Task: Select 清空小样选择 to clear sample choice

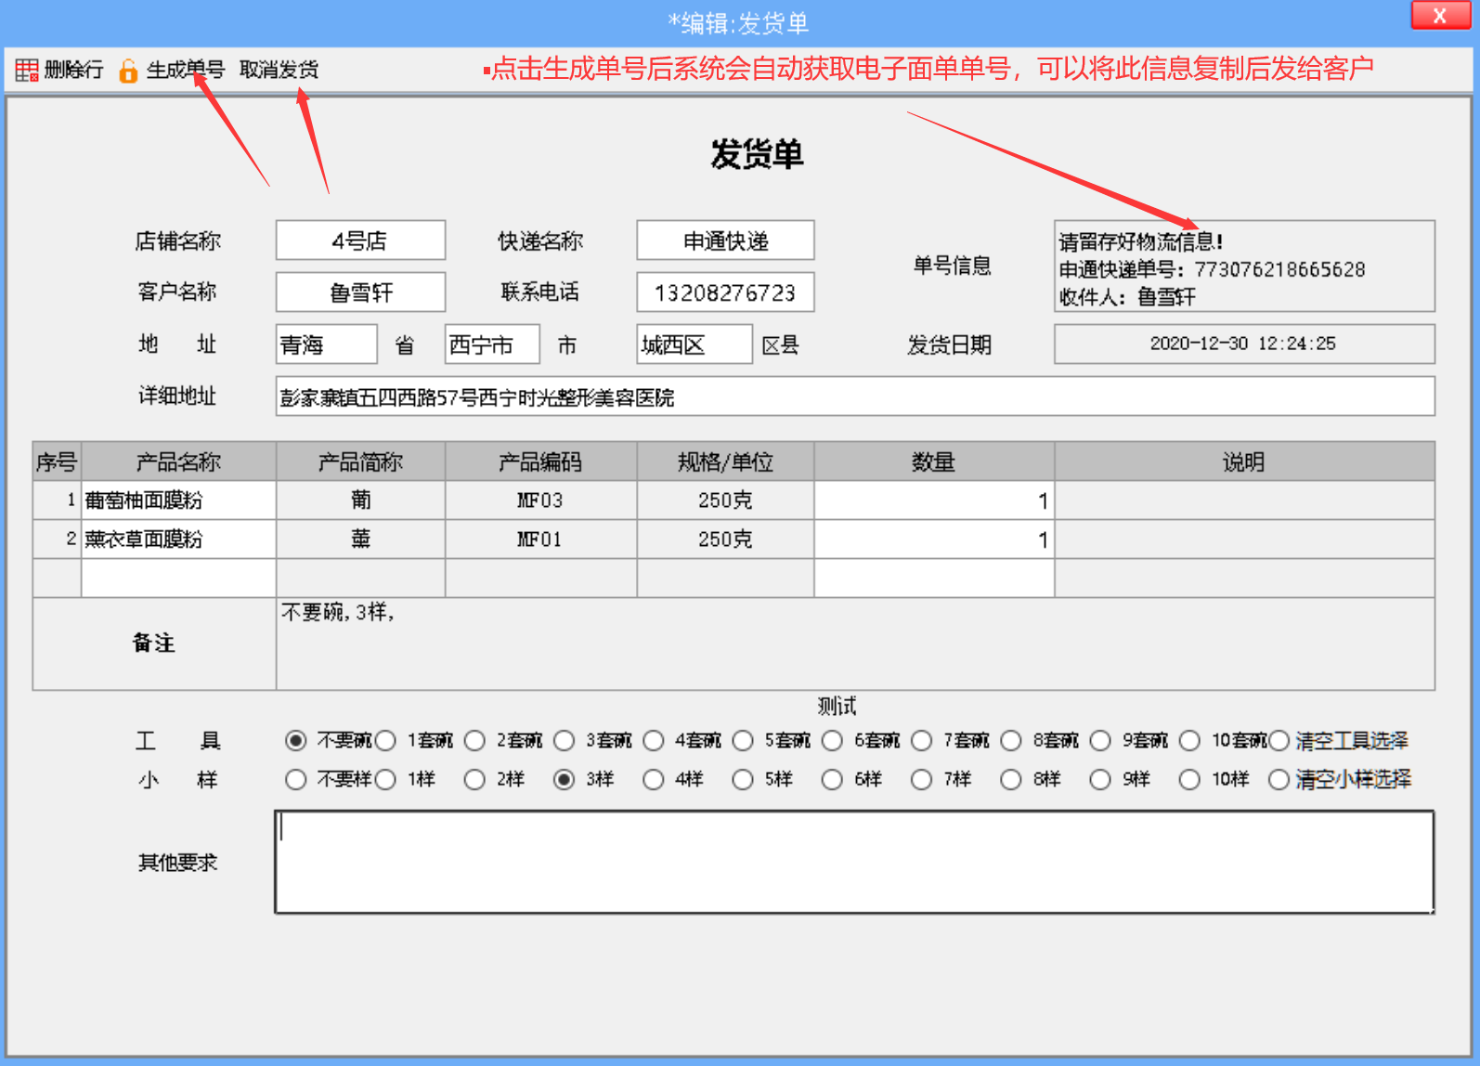Action: point(1279,780)
